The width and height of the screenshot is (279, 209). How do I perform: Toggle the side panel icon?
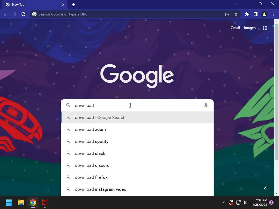click(x=256, y=14)
